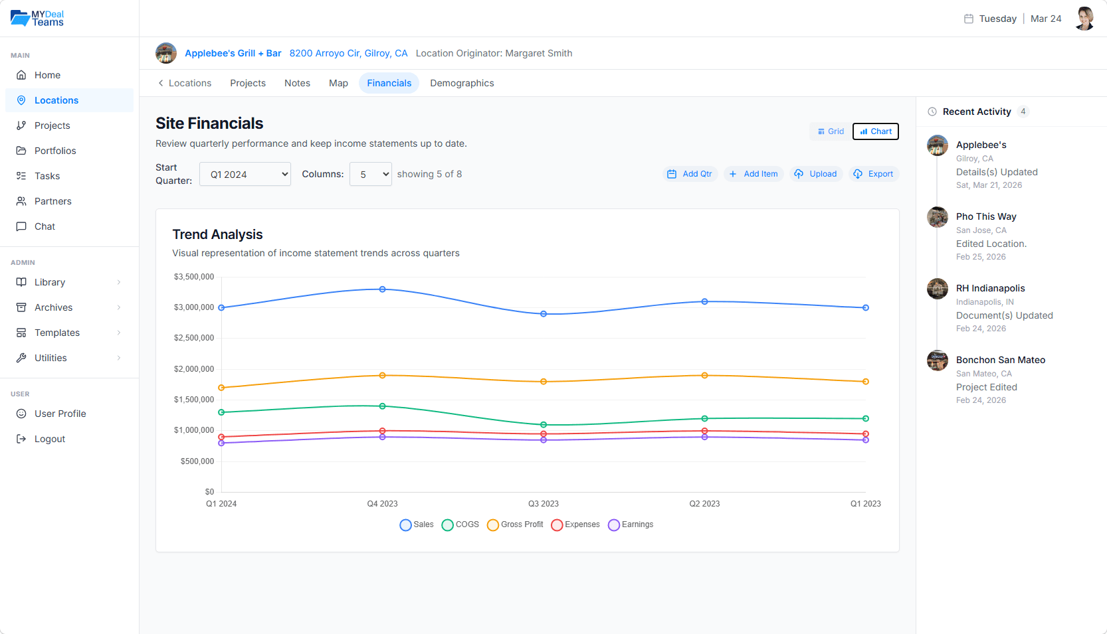1107x634 pixels.
Task: Open RH Indianapolis activity entry
Action: click(x=1011, y=308)
